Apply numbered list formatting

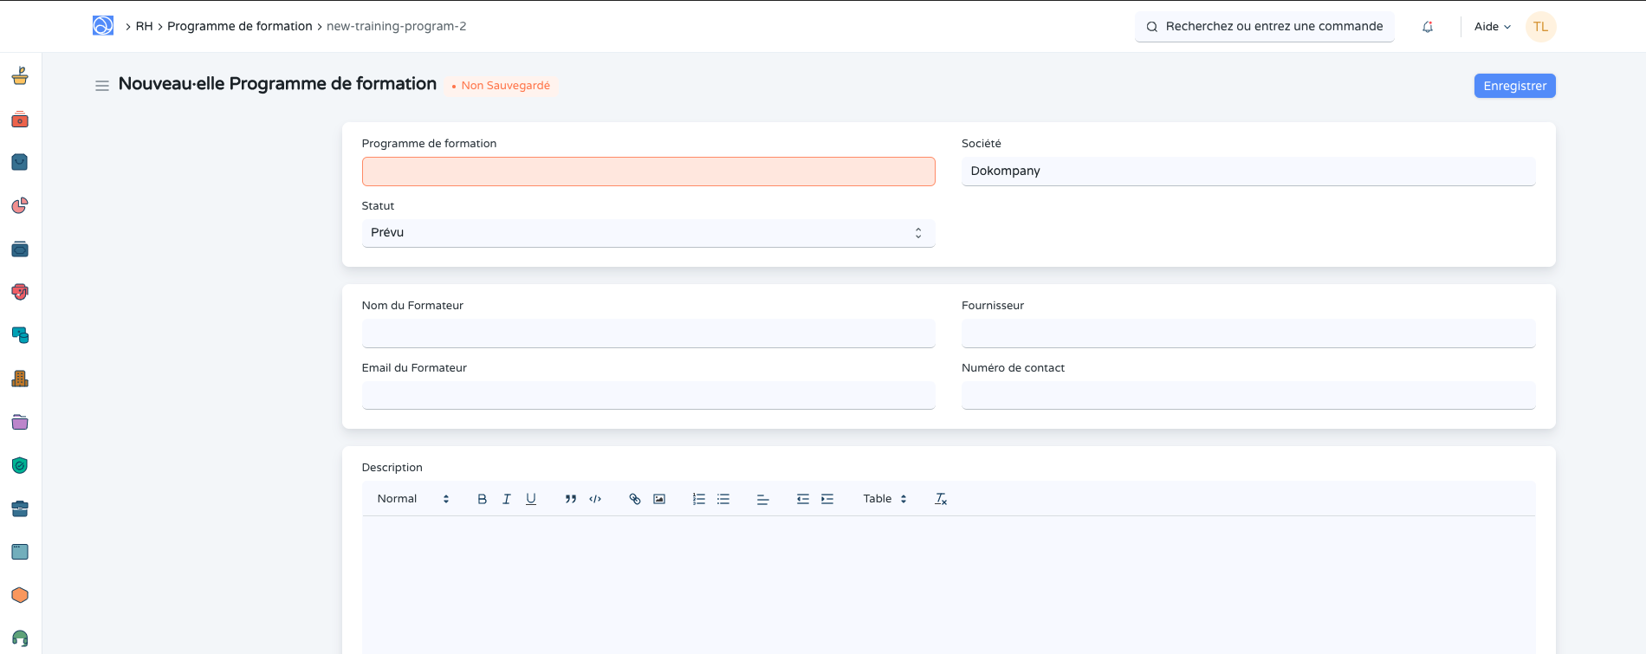(x=699, y=499)
